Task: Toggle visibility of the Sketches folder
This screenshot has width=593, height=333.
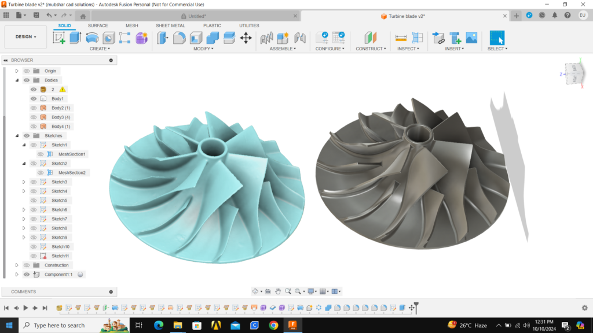Action: click(27, 136)
